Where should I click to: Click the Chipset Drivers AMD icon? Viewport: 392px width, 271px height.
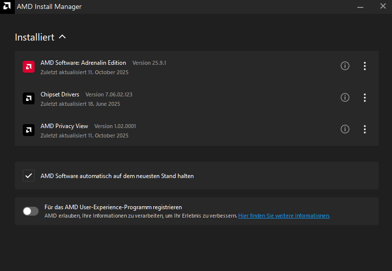[x=29, y=98]
